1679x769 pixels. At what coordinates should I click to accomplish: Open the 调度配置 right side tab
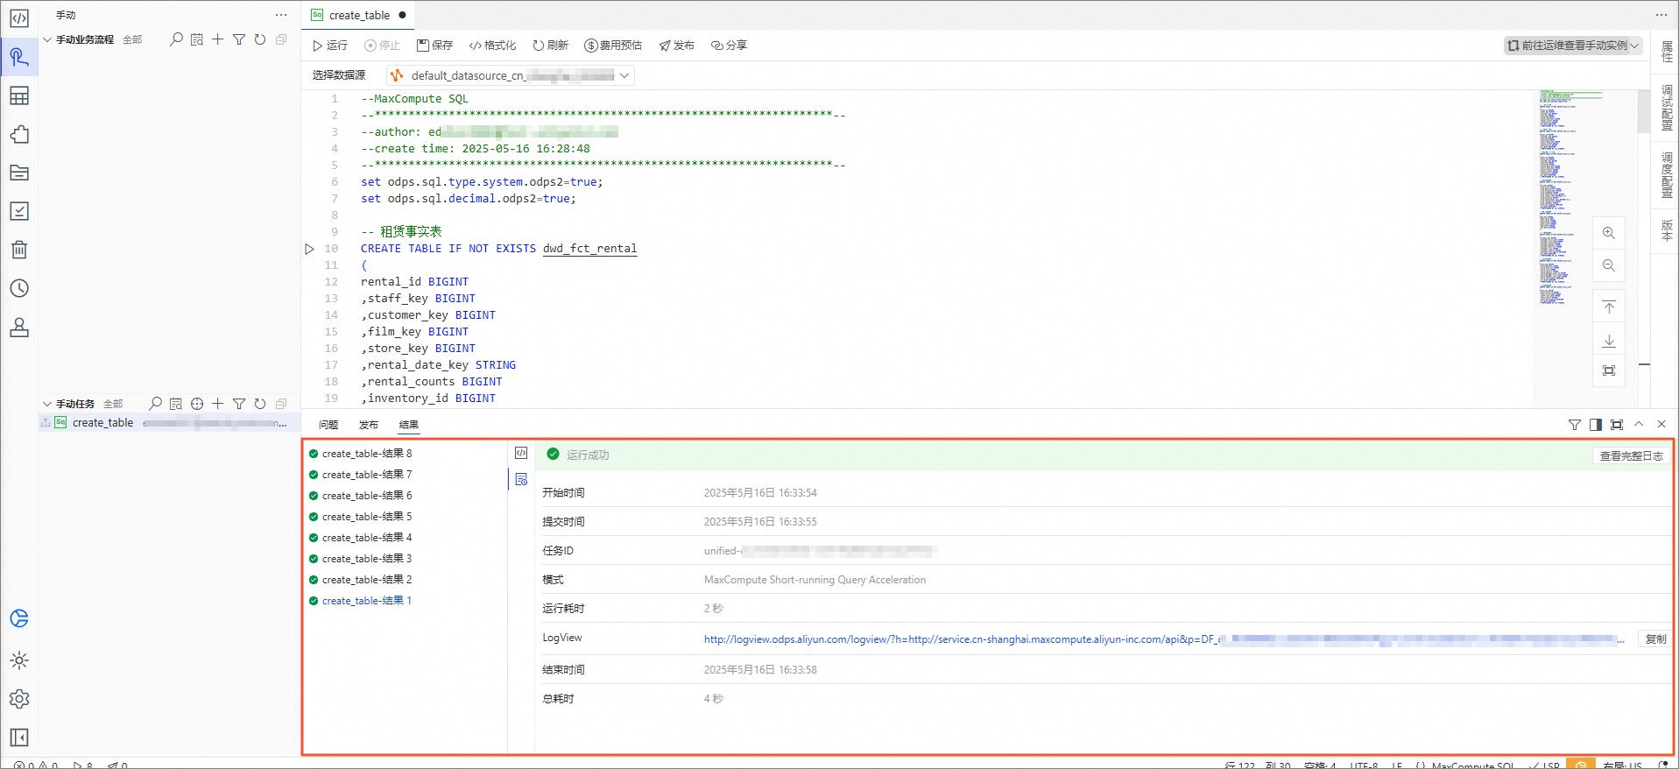pos(1667,175)
